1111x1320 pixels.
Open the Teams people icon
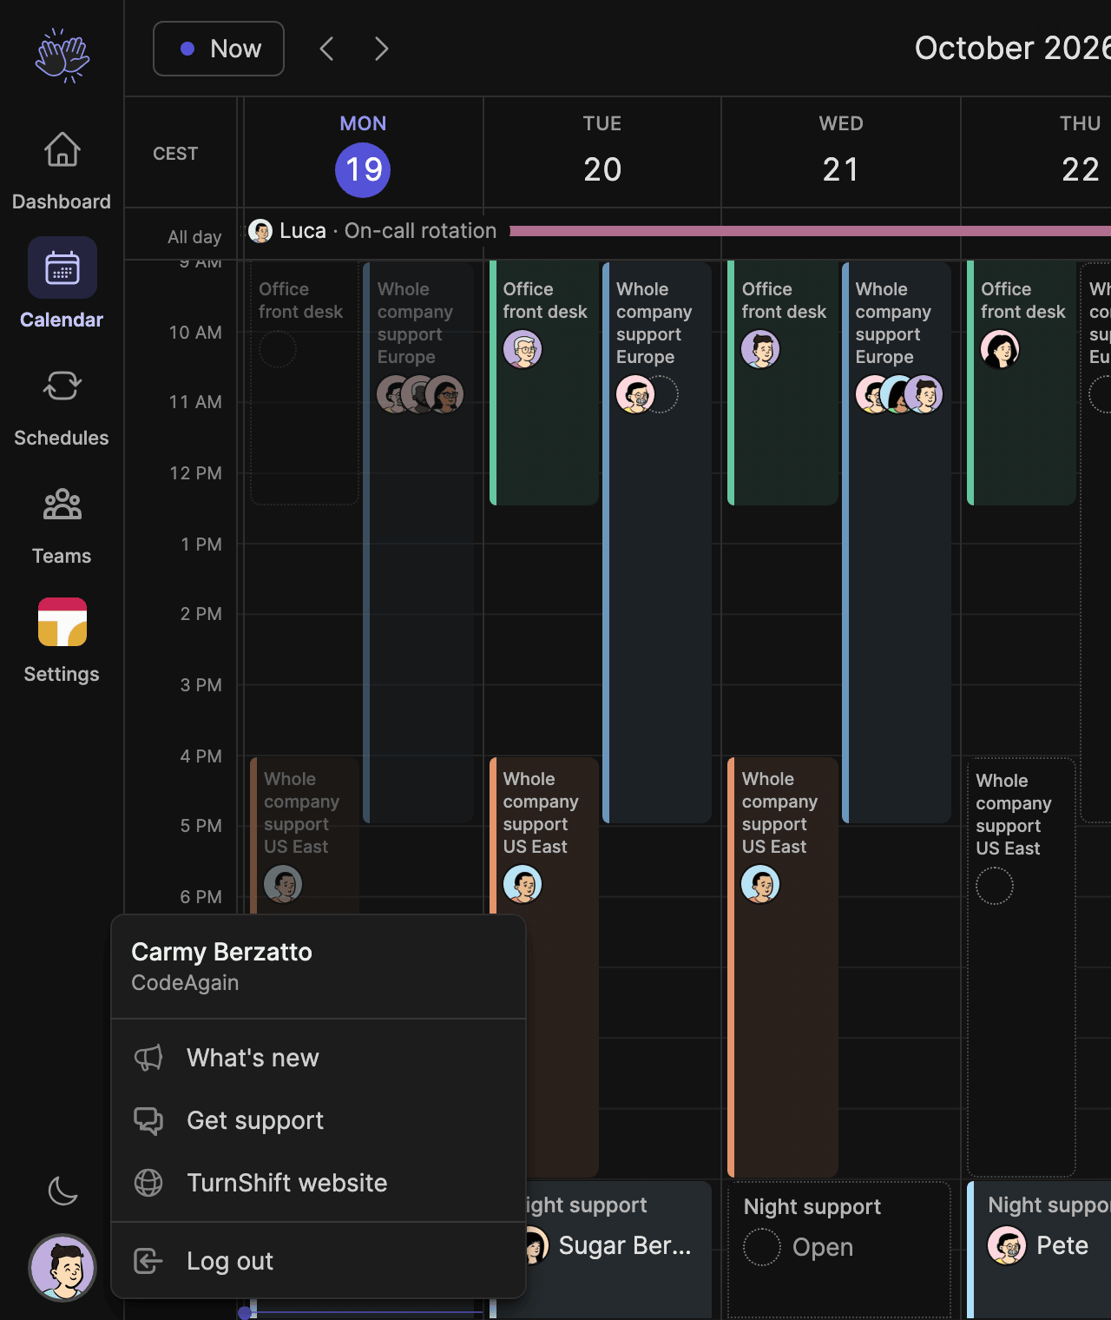pyautogui.click(x=62, y=504)
